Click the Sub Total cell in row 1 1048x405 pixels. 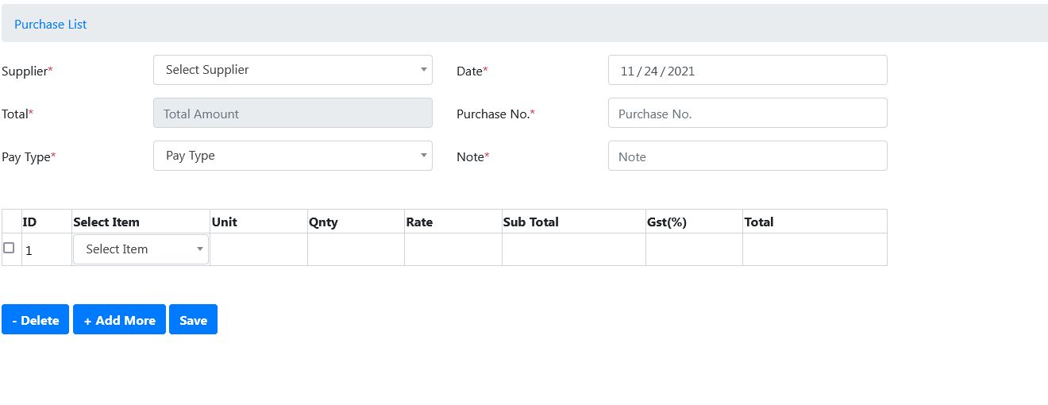pyautogui.click(x=574, y=249)
